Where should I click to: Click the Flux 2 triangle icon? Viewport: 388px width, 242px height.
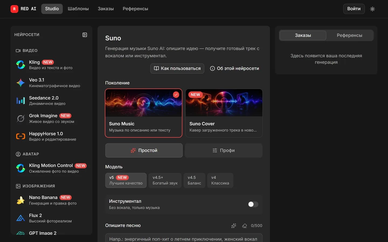click(21, 218)
